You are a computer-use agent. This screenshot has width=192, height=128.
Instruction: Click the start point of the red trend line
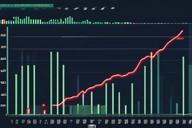point(53,105)
